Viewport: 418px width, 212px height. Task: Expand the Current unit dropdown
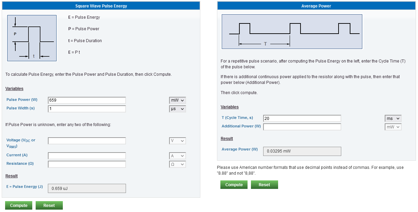tap(178, 156)
